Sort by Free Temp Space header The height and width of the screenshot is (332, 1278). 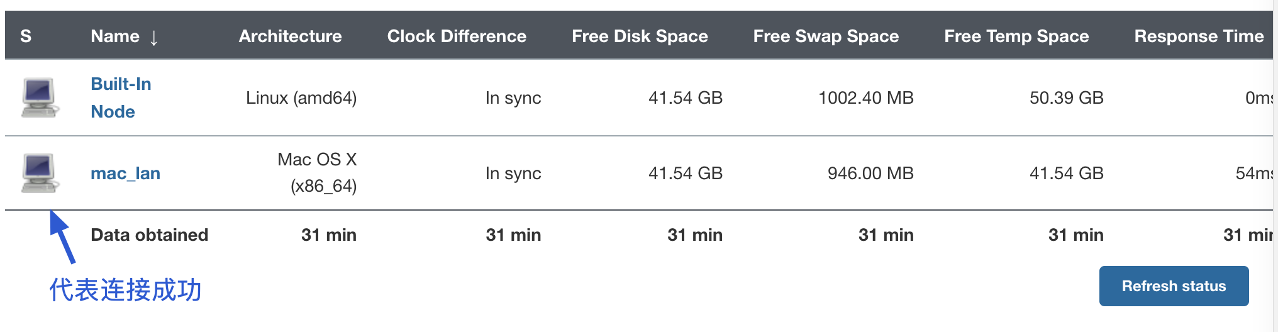point(1016,36)
